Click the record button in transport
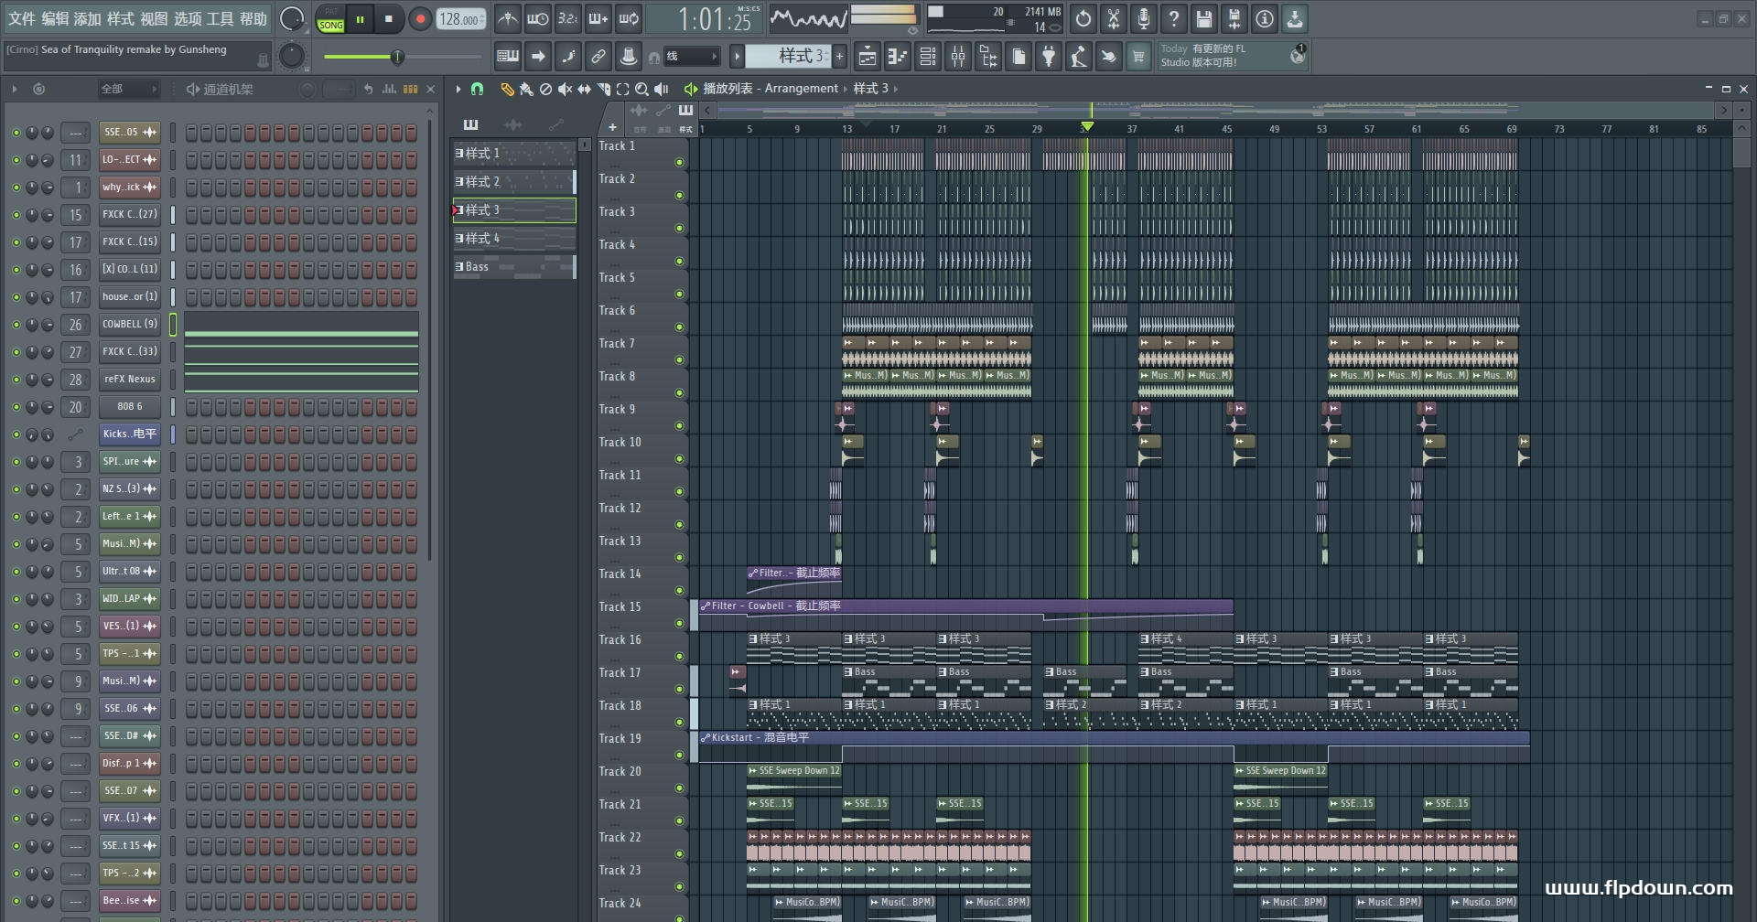 [x=420, y=19]
